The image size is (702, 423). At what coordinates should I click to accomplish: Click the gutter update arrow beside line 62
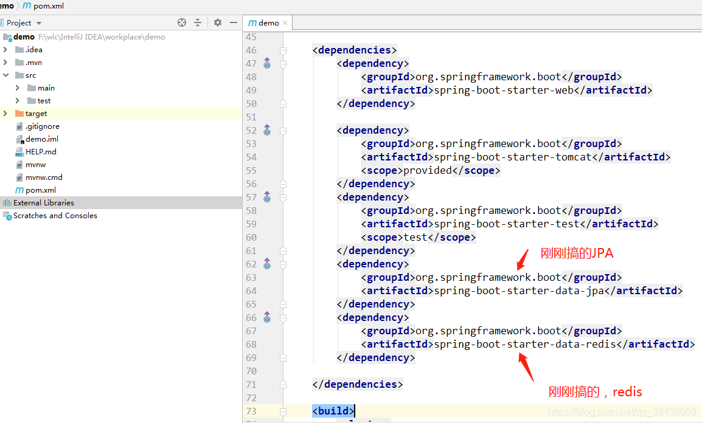pyautogui.click(x=266, y=264)
